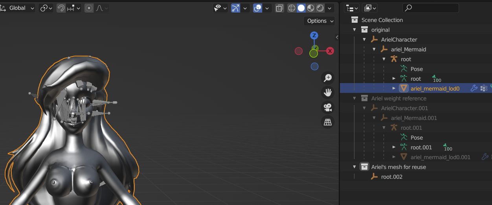Image resolution: width=492 pixels, height=205 pixels.
Task: Click the modifiers wrench icon on ariel_mermaid_lod0
Action: click(x=474, y=88)
